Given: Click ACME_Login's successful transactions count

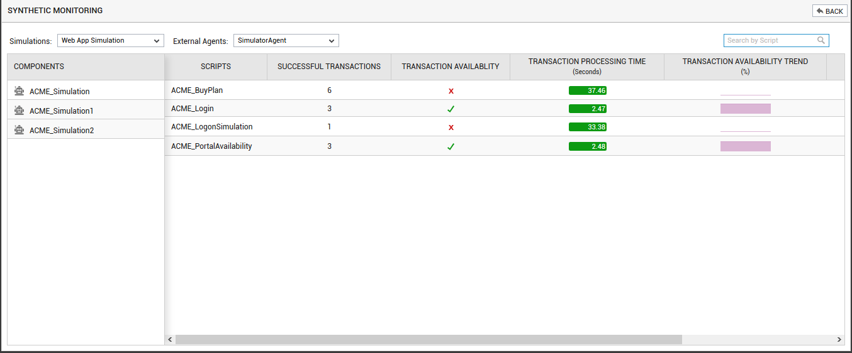Looking at the screenshot, I should 329,109.
